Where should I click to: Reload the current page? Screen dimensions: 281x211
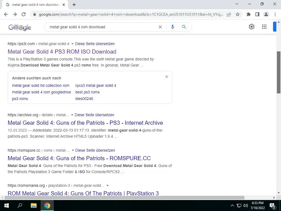tap(24, 14)
